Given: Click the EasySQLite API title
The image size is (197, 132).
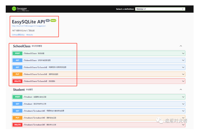Looking at the screenshot, I should [28, 22].
